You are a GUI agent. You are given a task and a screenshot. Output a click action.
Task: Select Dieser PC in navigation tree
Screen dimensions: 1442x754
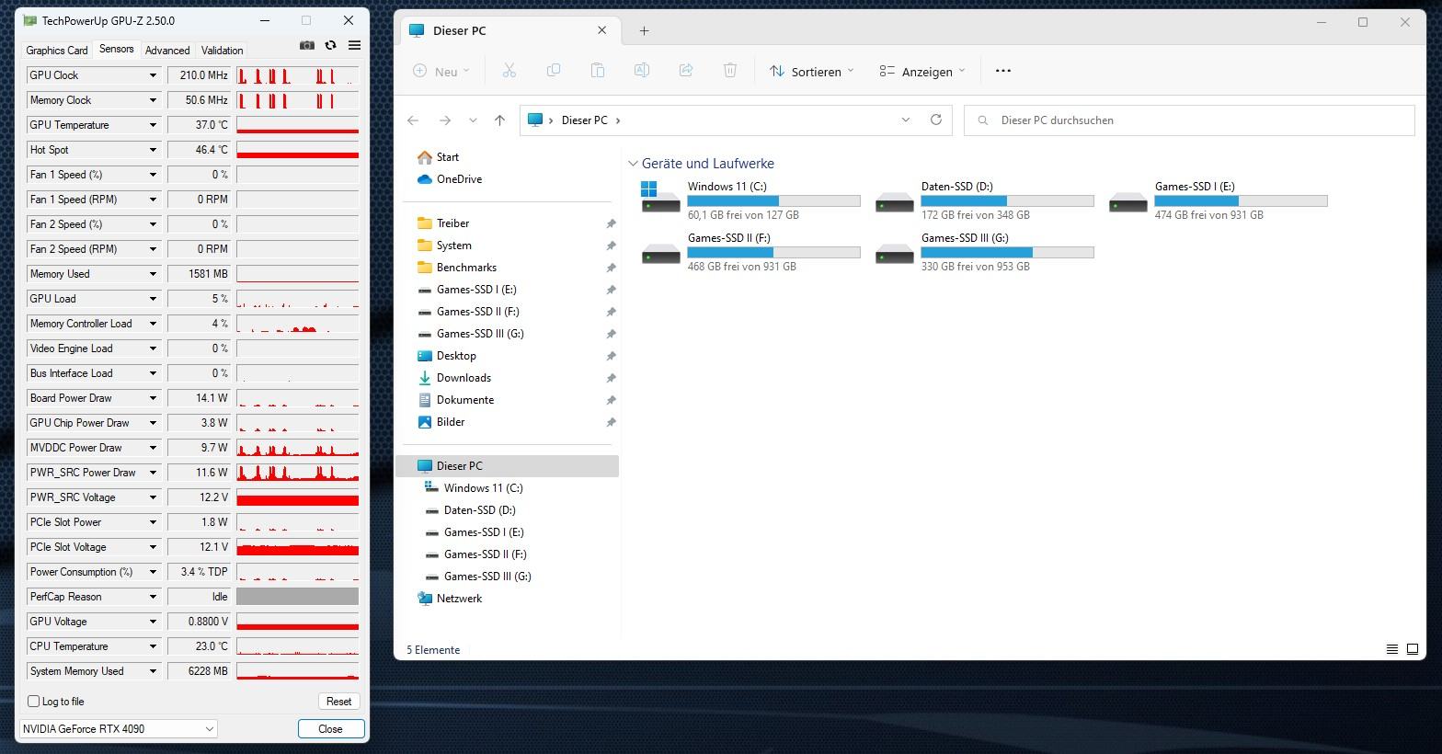(508, 466)
